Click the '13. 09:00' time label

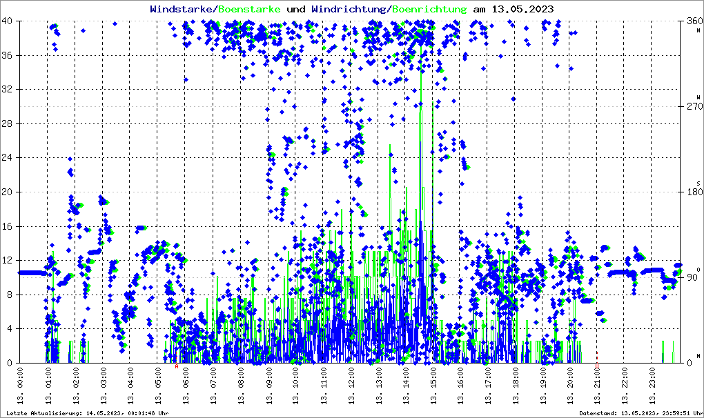coord(268,386)
